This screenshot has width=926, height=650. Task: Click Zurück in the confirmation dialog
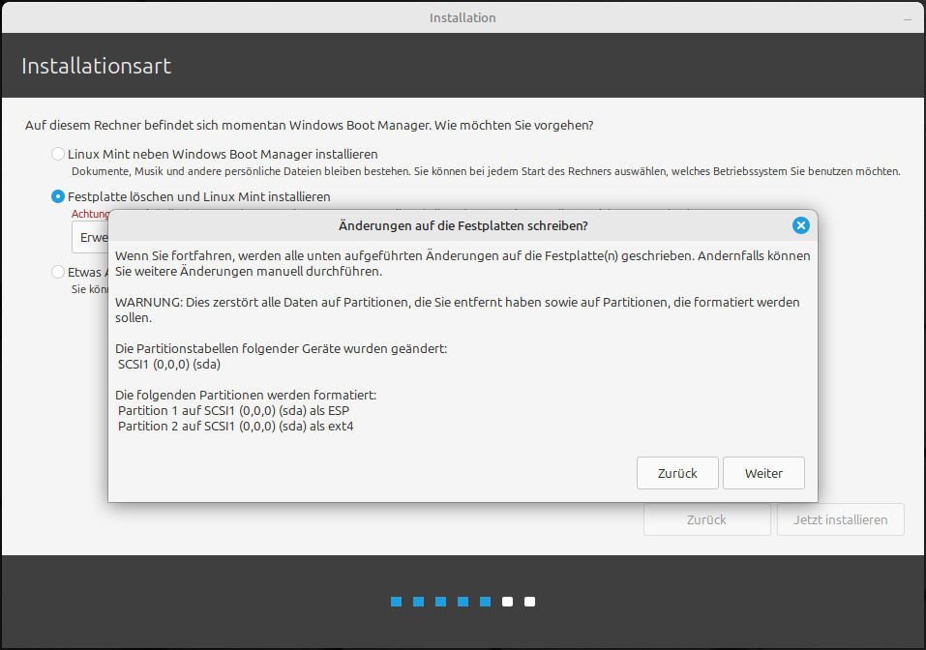coord(677,473)
